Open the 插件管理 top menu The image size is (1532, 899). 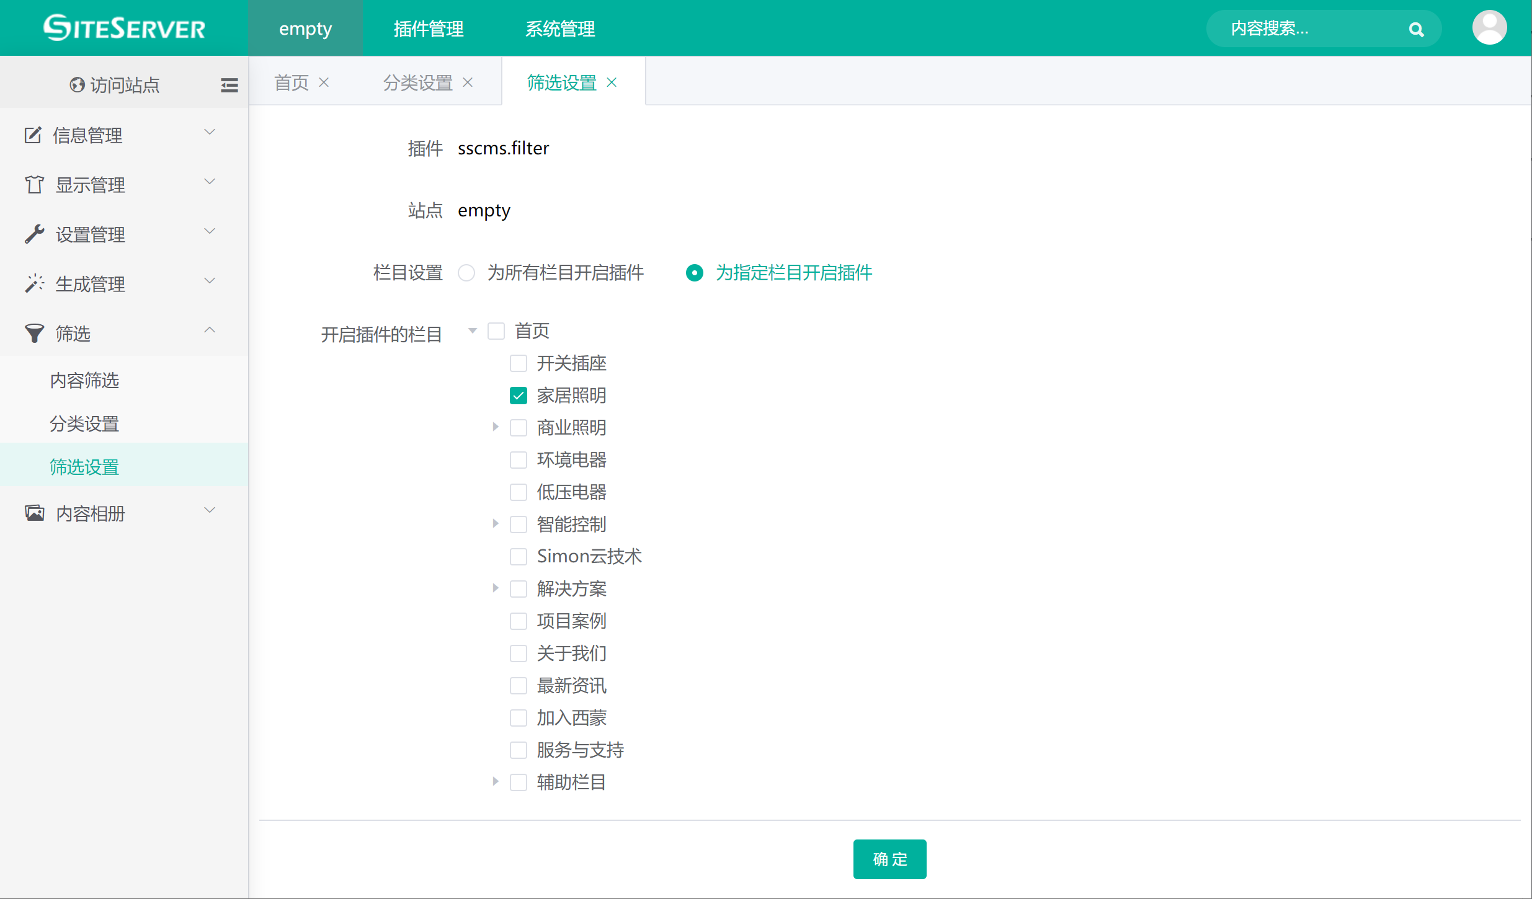point(429,29)
